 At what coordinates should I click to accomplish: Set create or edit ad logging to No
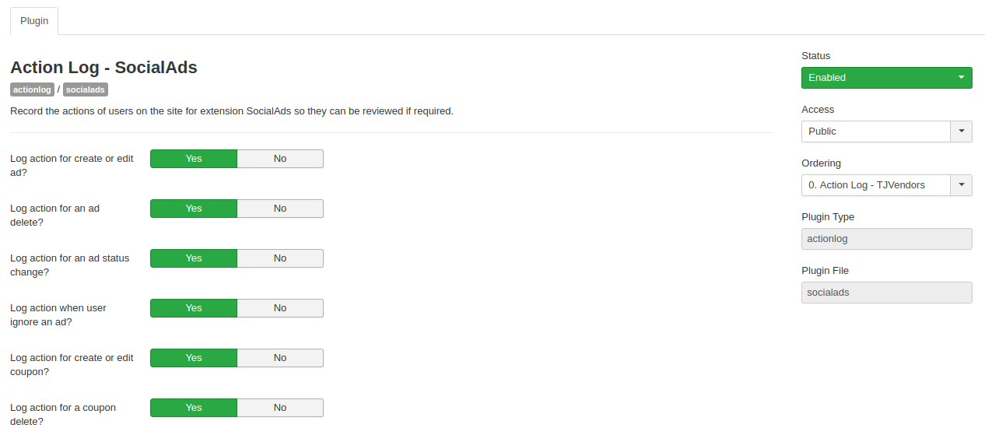click(x=280, y=159)
